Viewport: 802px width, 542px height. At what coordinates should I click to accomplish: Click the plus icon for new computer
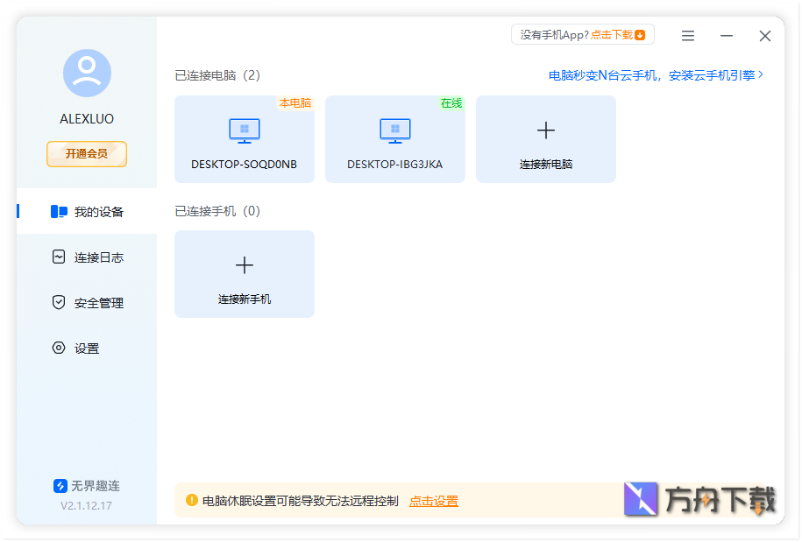click(546, 130)
